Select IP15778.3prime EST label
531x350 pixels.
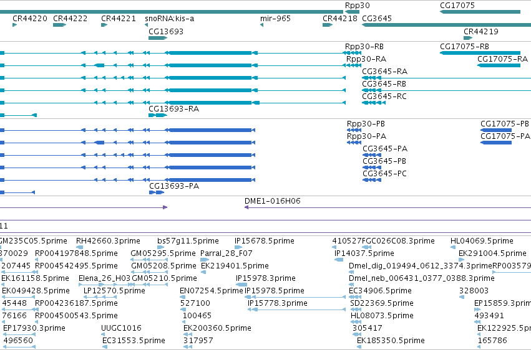278,304
